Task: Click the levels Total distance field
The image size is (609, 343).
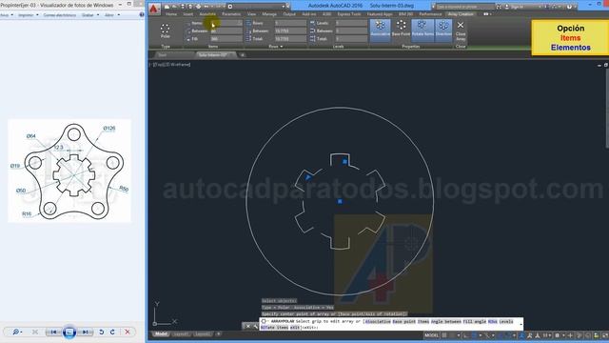Action: tap(351, 39)
